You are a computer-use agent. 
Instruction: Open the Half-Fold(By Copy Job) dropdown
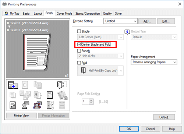[100, 71]
